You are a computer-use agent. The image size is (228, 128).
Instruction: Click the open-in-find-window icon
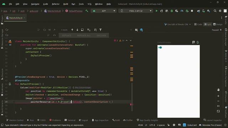(x=82, y=30)
